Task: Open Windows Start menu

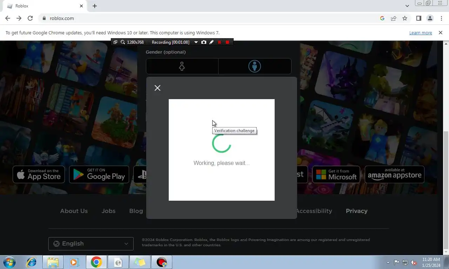Action: (x=9, y=262)
